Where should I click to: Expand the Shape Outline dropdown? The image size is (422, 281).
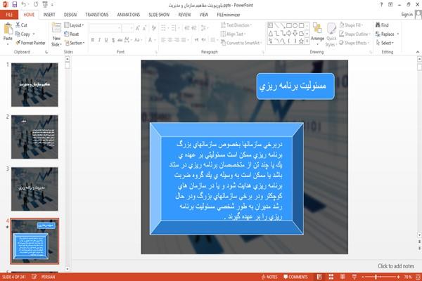pyautogui.click(x=354, y=34)
